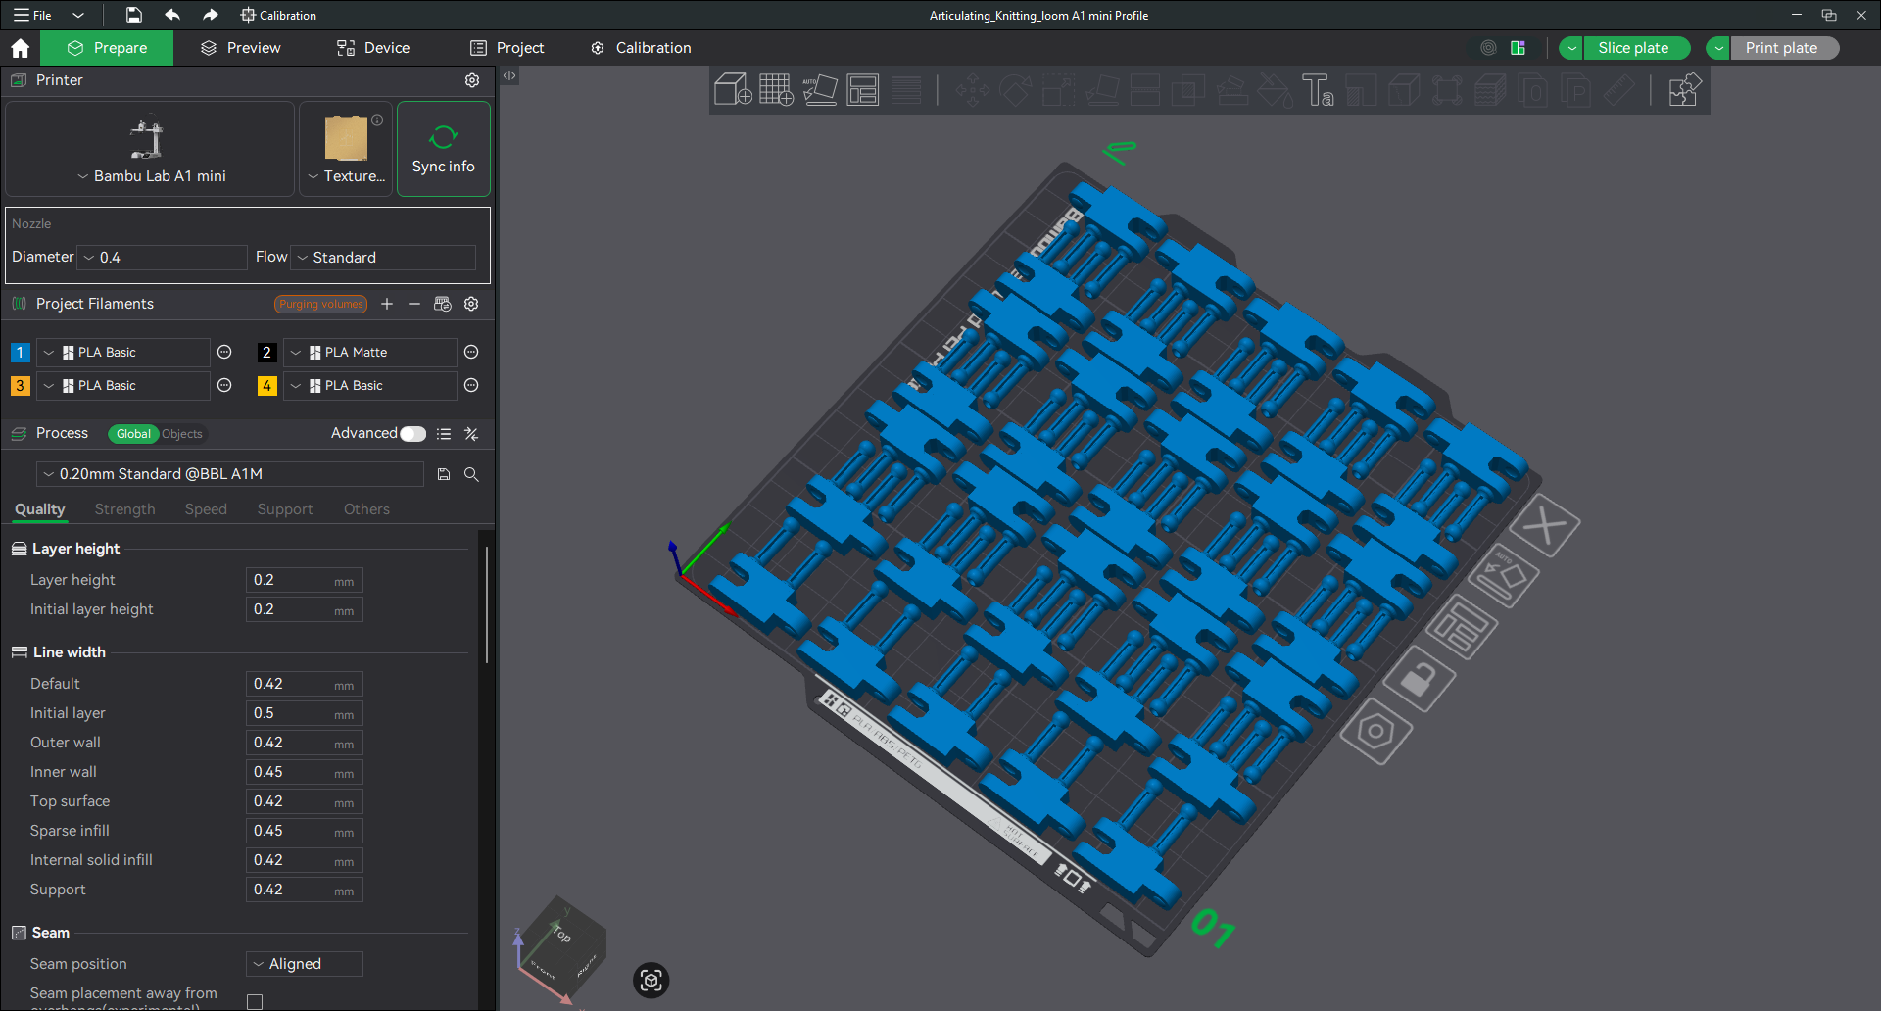Image resolution: width=1881 pixels, height=1011 pixels.
Task: Click the Arrange all objects icon
Action: pyautogui.click(x=863, y=90)
